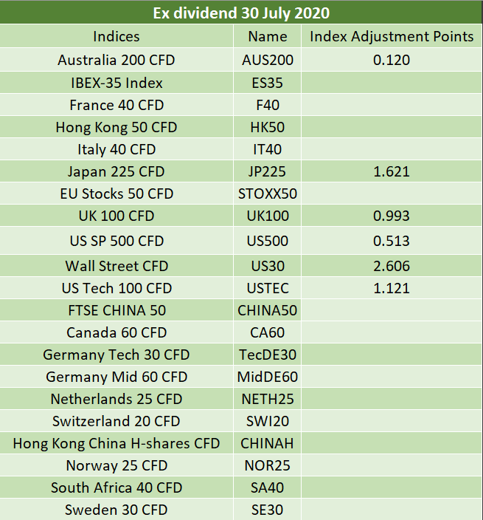This screenshot has width=483, height=520.
Task: Click the JP225 adjustment value 1.621
Action: click(392, 171)
